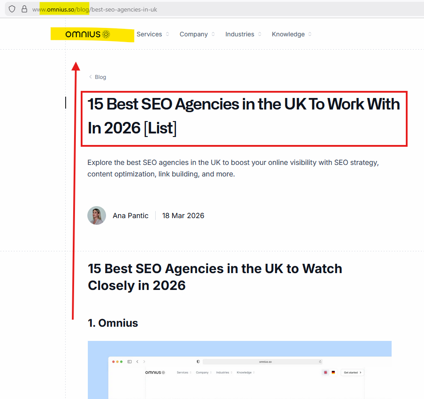424x399 pixels.
Task: Click the '1. Omnius' section heading
Action: [x=113, y=323]
